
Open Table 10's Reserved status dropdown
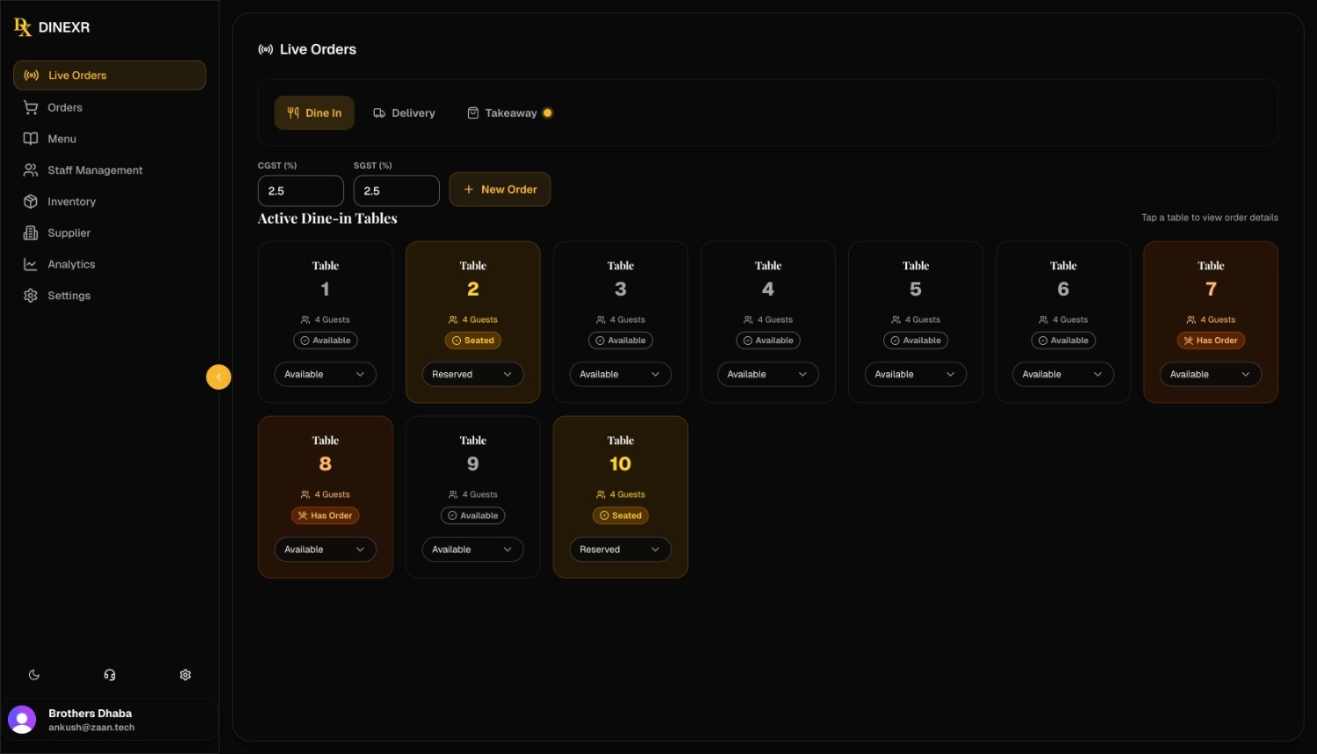tap(620, 549)
